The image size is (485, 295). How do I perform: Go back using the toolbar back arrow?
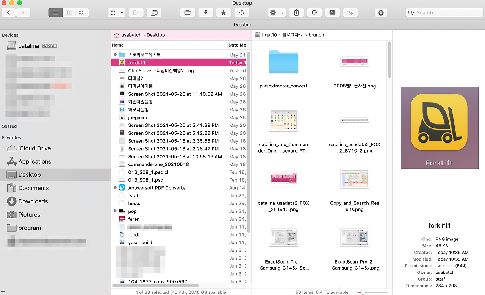pyautogui.click(x=9, y=12)
